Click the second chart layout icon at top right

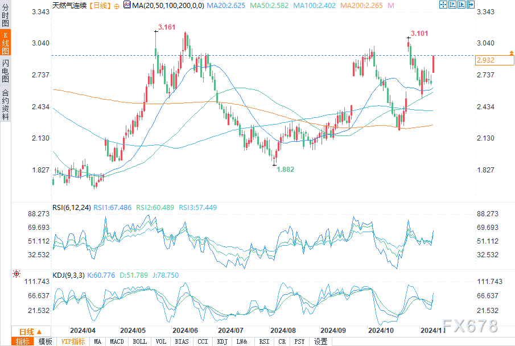click(x=453, y=5)
